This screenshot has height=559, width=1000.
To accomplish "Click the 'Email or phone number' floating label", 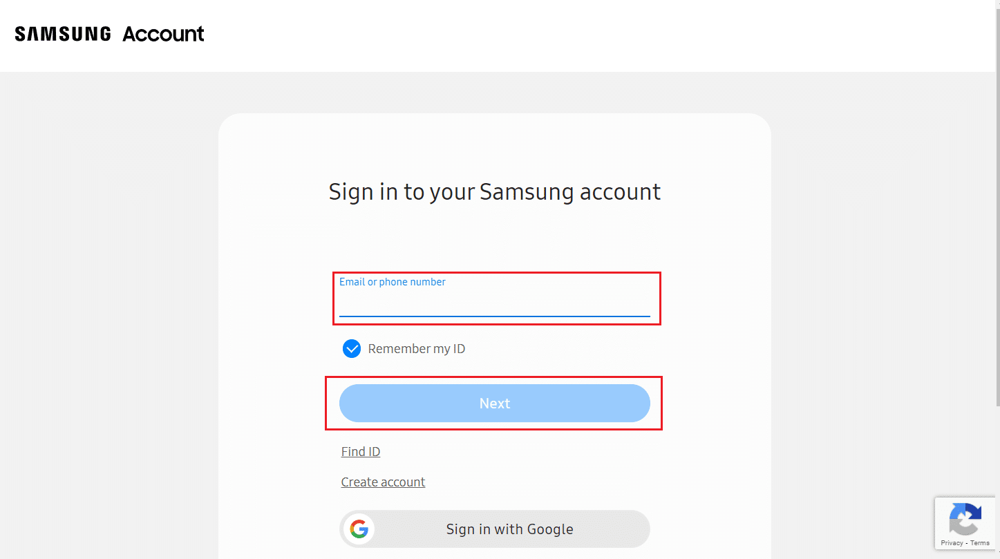I will [x=393, y=282].
